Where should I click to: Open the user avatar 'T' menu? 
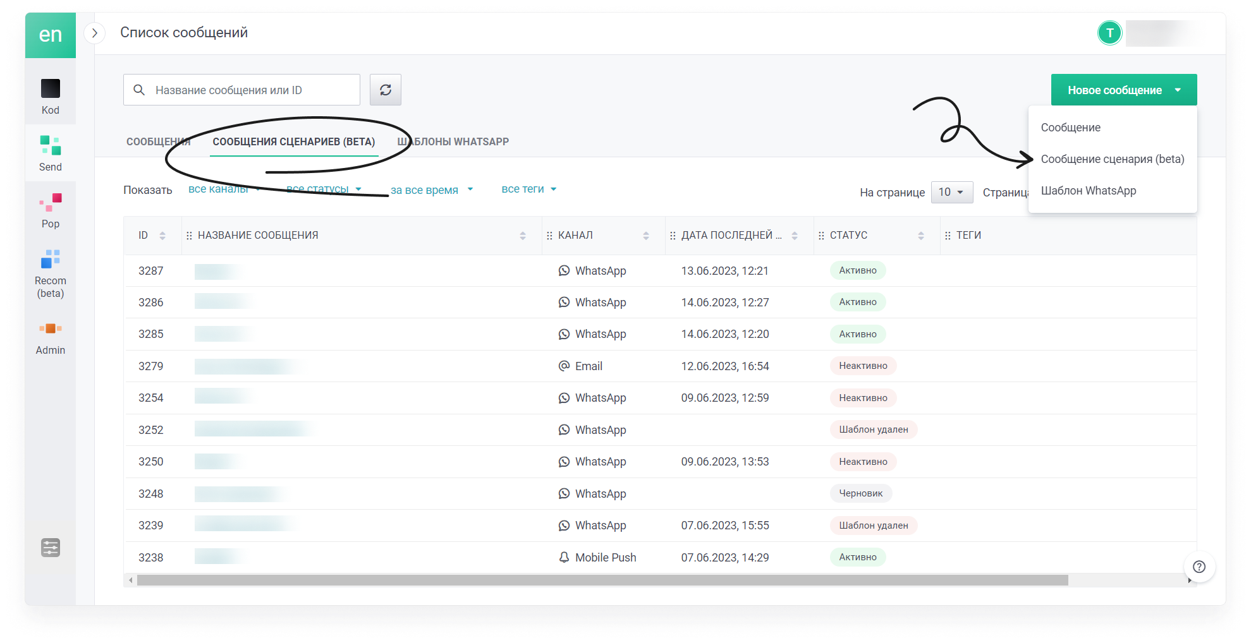point(1109,33)
